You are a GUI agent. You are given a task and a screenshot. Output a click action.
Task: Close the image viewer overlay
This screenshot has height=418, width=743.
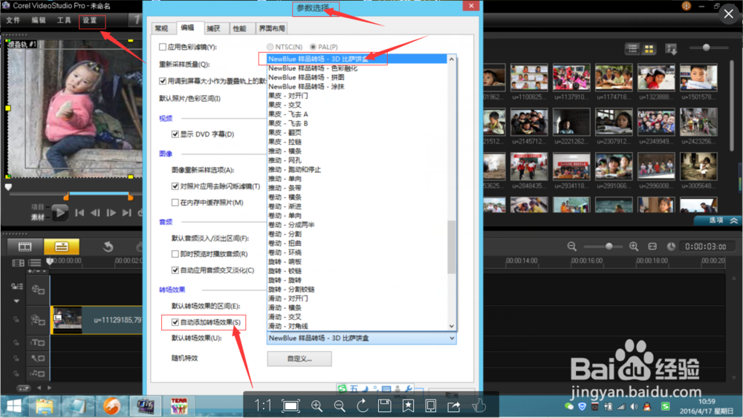click(x=728, y=14)
